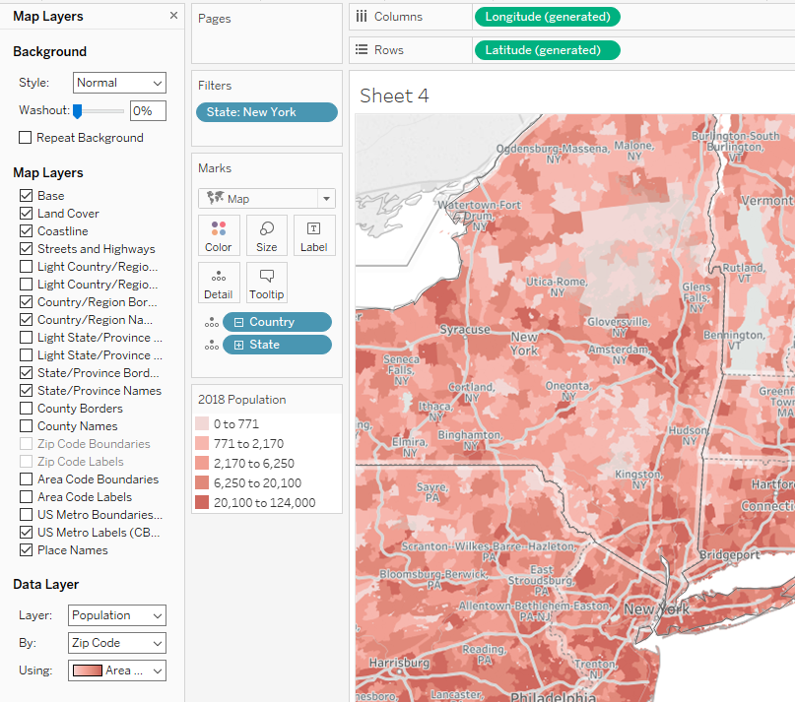Click the State: New York filter pill
This screenshot has height=702, width=795.
coord(267,112)
